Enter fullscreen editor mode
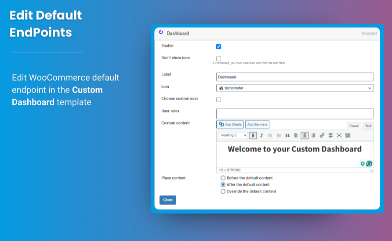392x241 pixels. click(x=339, y=136)
